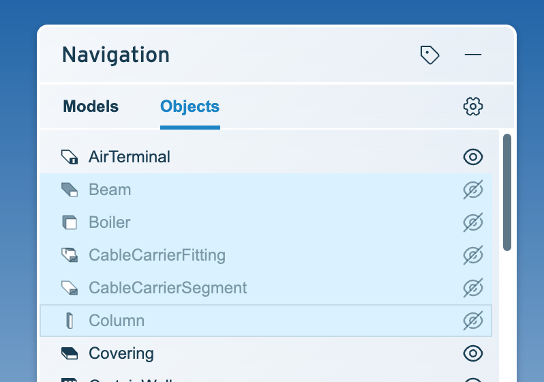Collapse the Navigation panel with the dash button
The height and width of the screenshot is (382, 544).
click(473, 55)
